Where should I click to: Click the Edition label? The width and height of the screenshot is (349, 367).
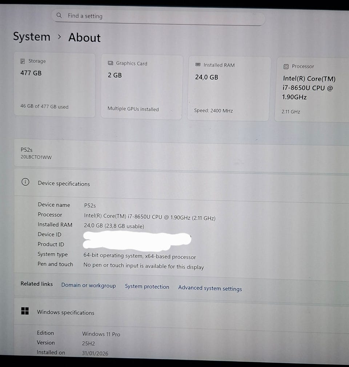[45, 332]
